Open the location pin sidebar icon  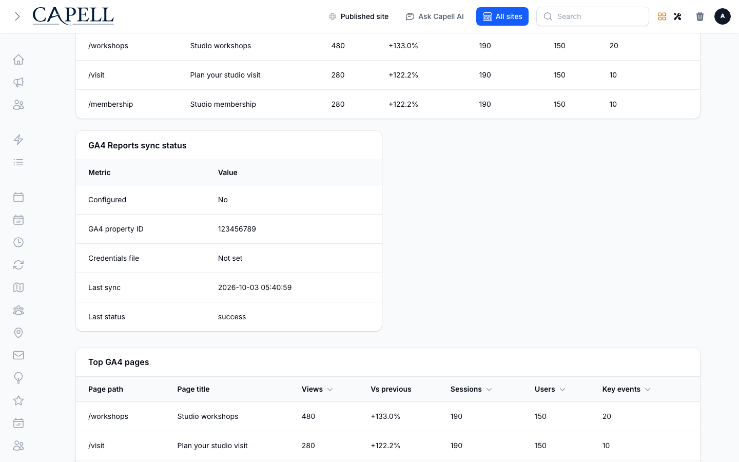18,333
